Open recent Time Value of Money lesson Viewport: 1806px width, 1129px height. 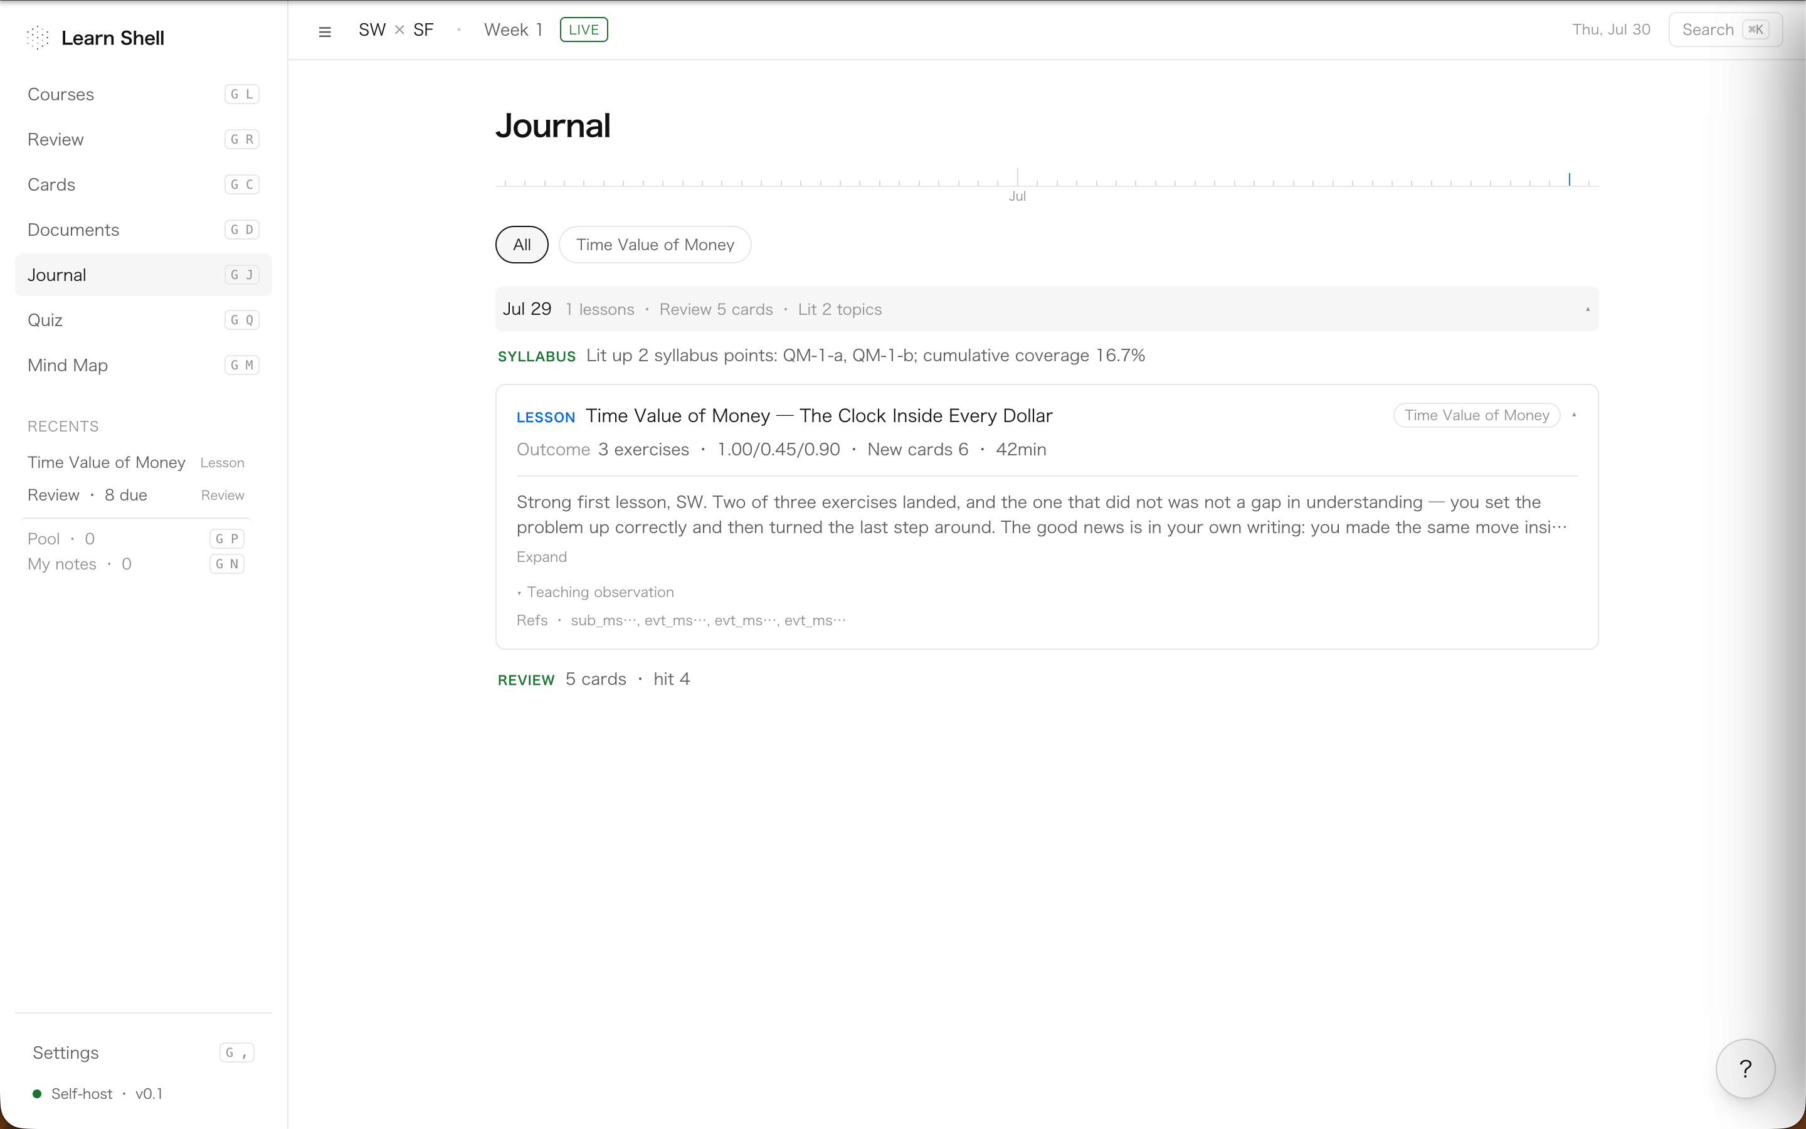136,462
